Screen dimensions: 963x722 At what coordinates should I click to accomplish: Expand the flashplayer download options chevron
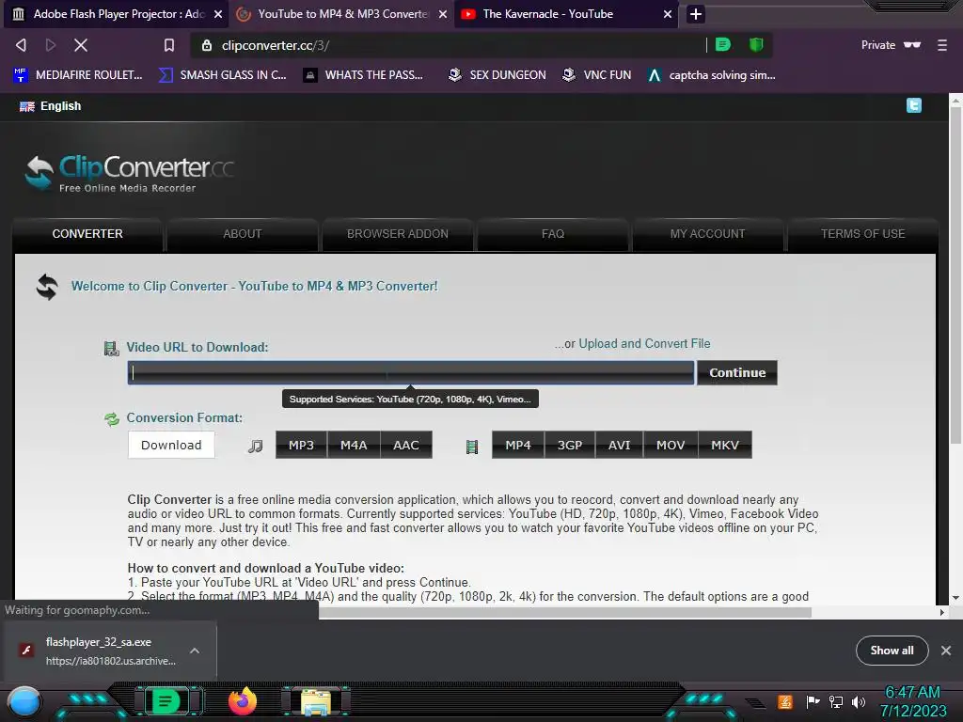pyautogui.click(x=194, y=651)
